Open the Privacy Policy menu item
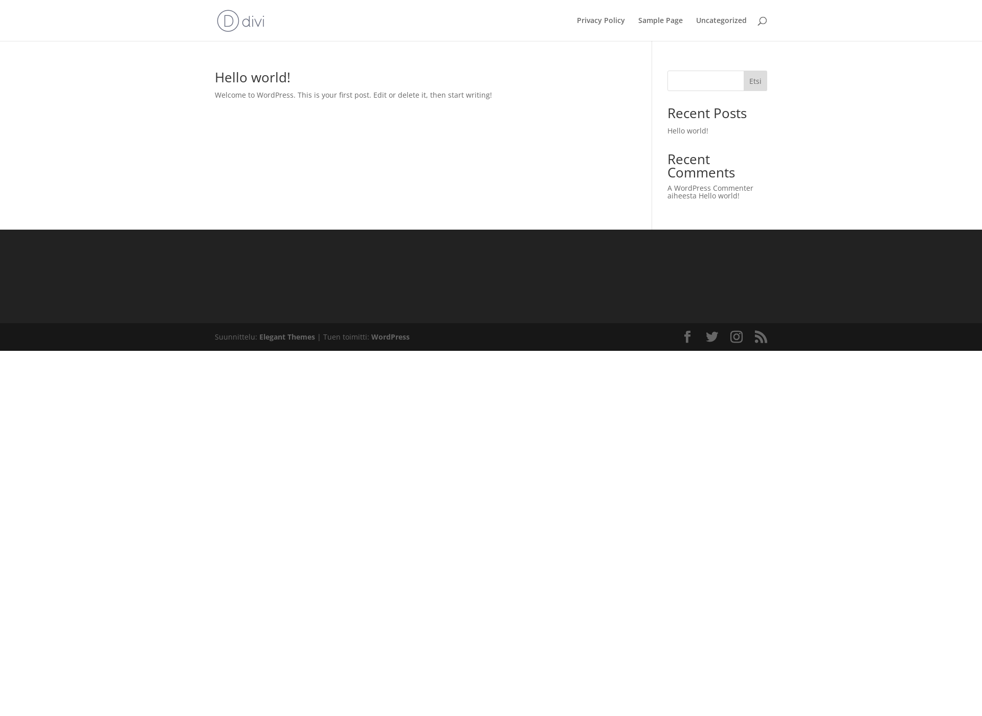The image size is (982, 716). (601, 20)
